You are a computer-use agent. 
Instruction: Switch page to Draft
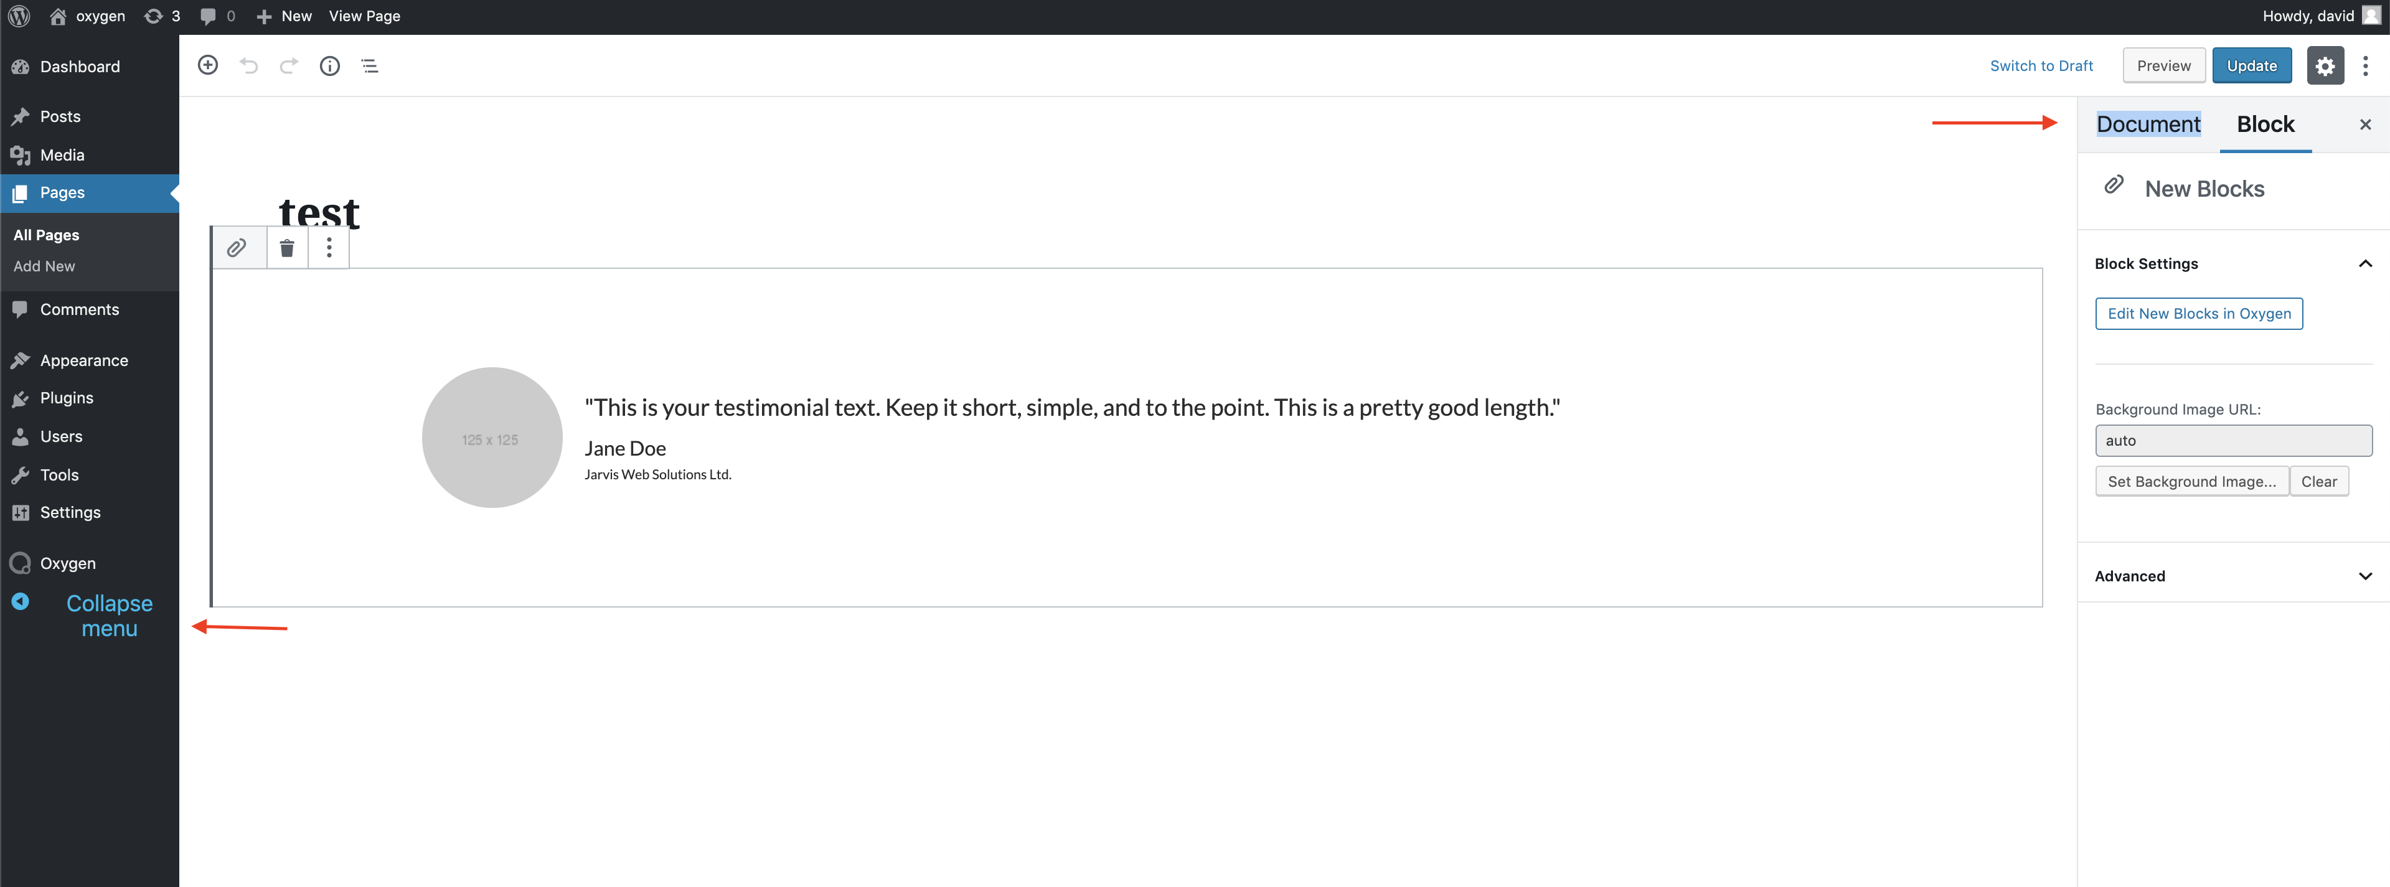point(2041,65)
